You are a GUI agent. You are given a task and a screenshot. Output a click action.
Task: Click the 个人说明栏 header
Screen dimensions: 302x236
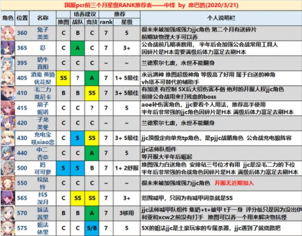click(x=221, y=18)
